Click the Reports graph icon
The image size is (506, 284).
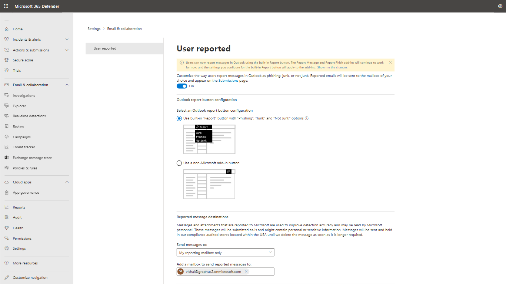click(x=7, y=207)
